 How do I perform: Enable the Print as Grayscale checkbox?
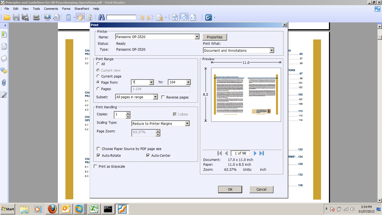click(95, 166)
